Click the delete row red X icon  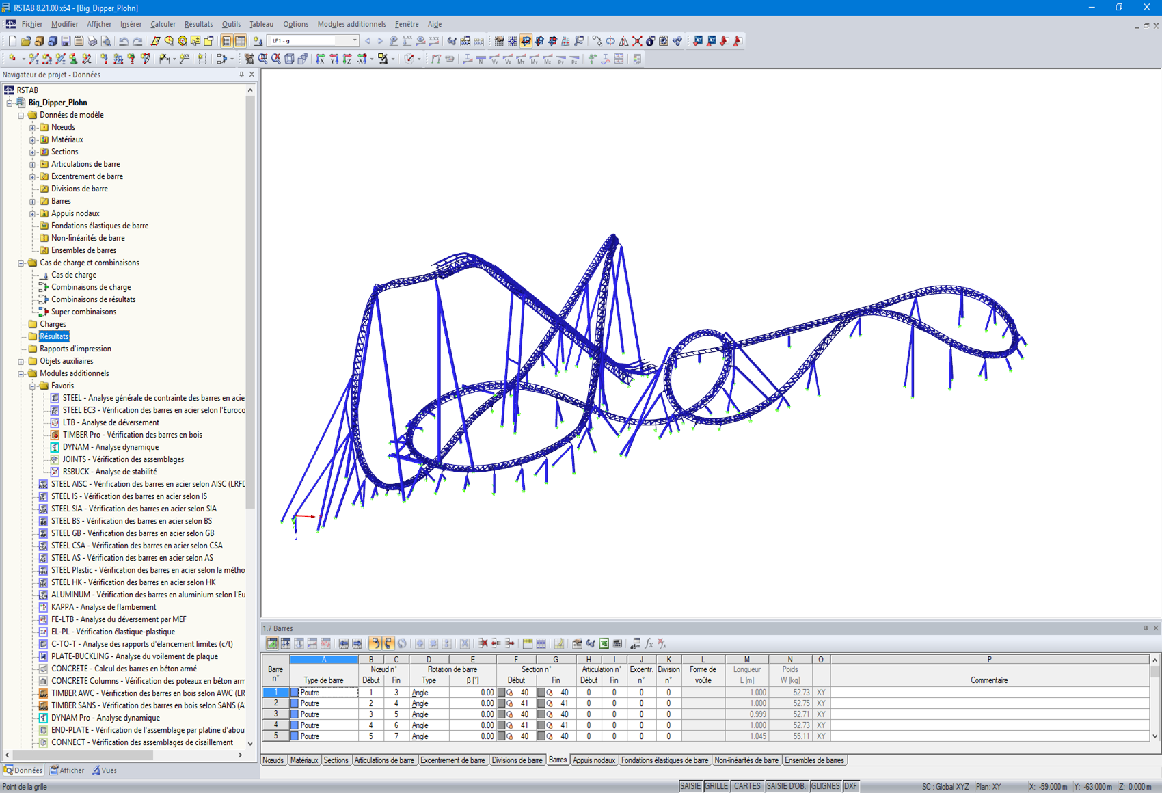pos(483,643)
